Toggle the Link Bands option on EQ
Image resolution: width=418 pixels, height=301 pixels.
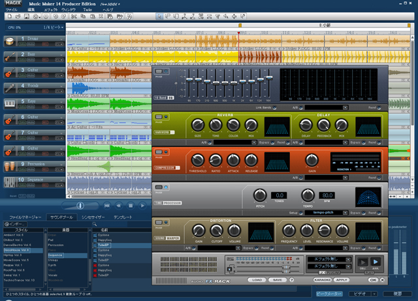point(274,108)
